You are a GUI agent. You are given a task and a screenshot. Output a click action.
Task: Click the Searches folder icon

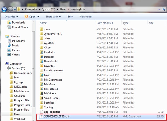(41, 103)
